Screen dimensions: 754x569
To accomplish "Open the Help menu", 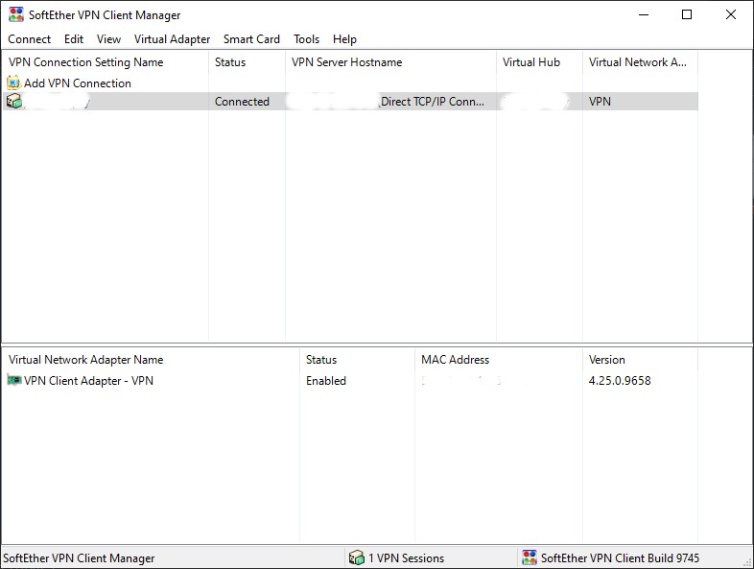I will tap(344, 39).
